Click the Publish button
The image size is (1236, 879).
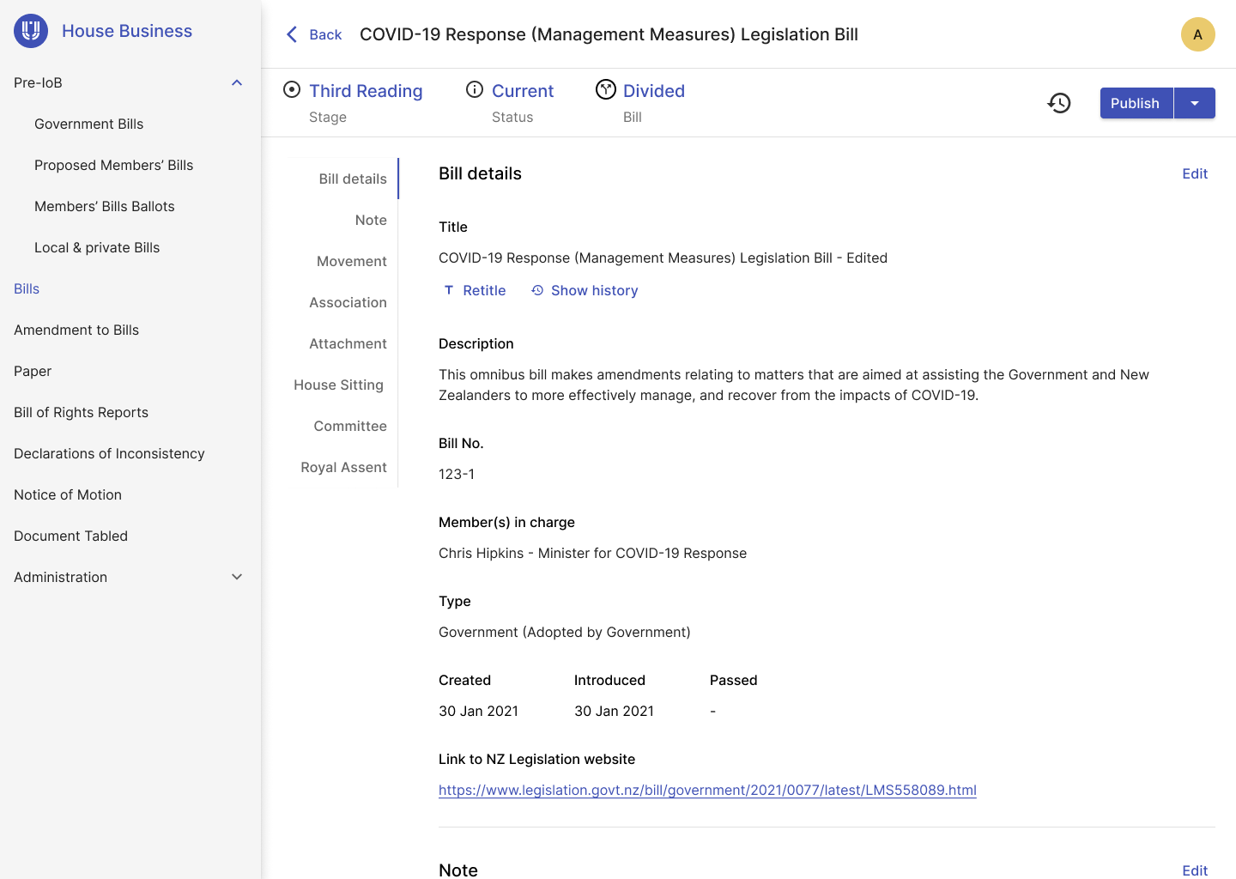pos(1136,103)
